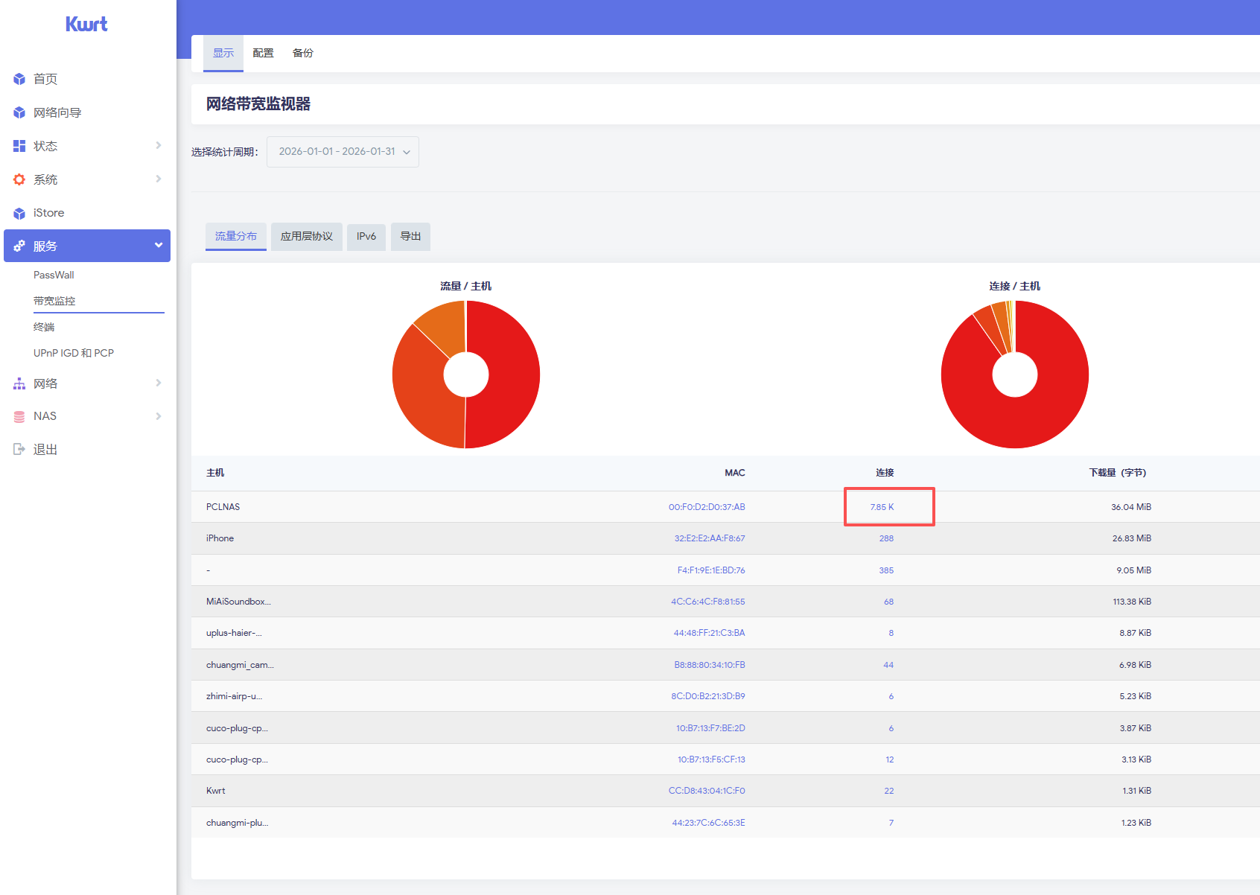1260x895 pixels.
Task: Click the Network topology icon in sidebar
Action: pyautogui.click(x=19, y=383)
